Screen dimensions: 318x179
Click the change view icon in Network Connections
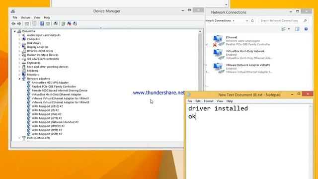point(284,29)
